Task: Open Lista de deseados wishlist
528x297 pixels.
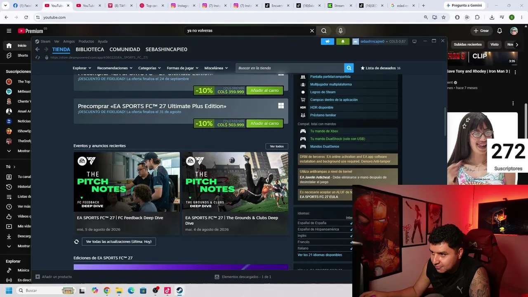Action: 380,68
